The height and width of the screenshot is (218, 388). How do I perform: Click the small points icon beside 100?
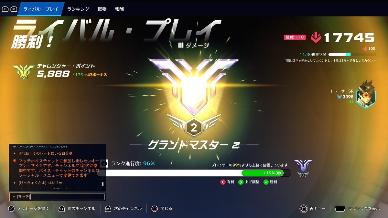point(366,49)
